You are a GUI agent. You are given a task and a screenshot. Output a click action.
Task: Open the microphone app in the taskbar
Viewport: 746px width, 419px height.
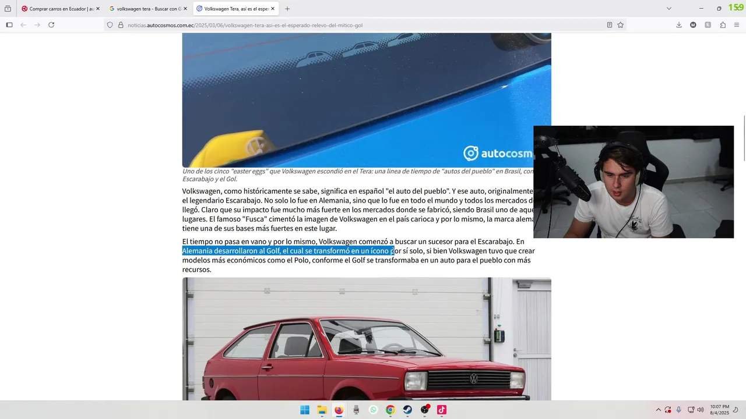(x=356, y=410)
